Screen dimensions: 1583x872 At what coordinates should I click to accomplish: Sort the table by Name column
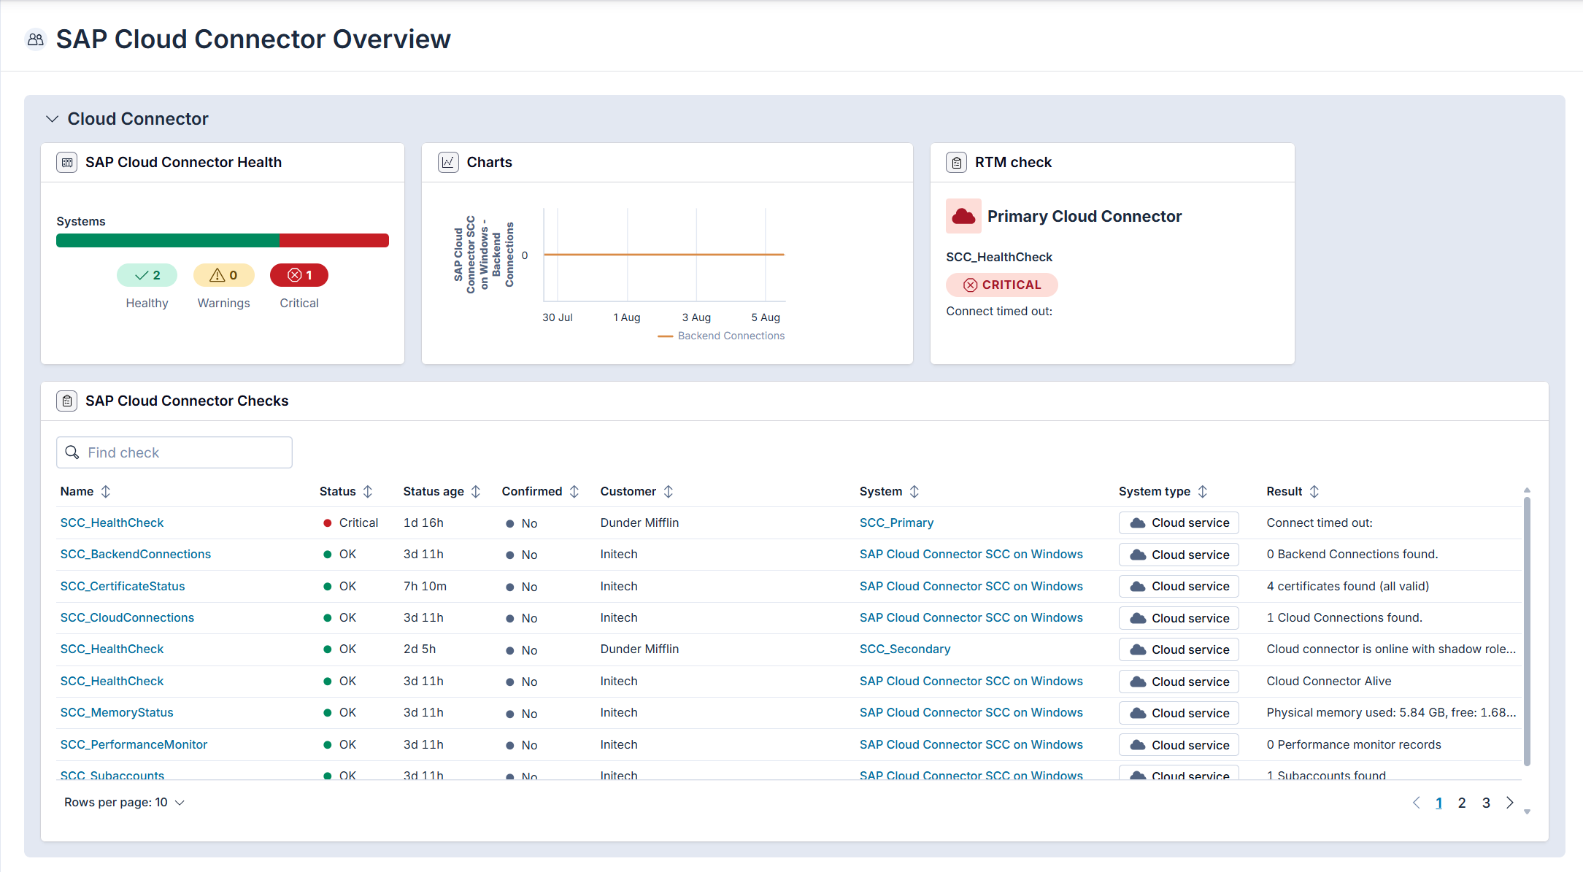106,492
